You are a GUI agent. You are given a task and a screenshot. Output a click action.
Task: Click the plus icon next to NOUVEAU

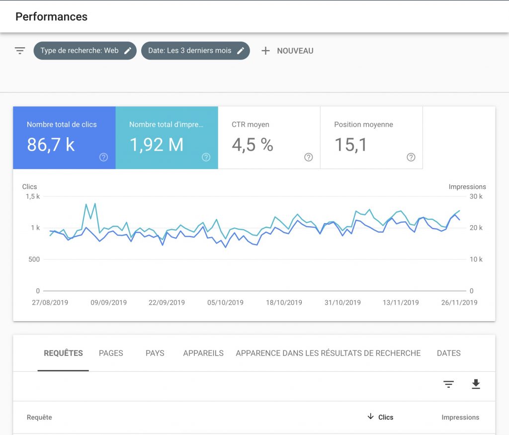point(266,51)
